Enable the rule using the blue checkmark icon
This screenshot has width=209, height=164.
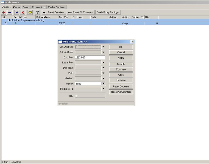(17, 13)
